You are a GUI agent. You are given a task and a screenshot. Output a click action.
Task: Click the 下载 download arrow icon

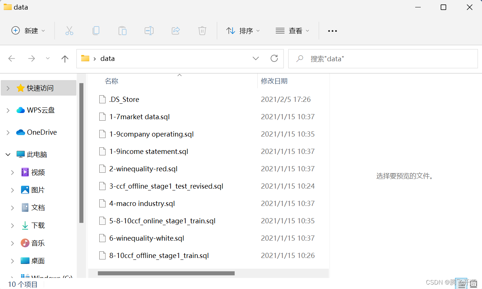25,225
